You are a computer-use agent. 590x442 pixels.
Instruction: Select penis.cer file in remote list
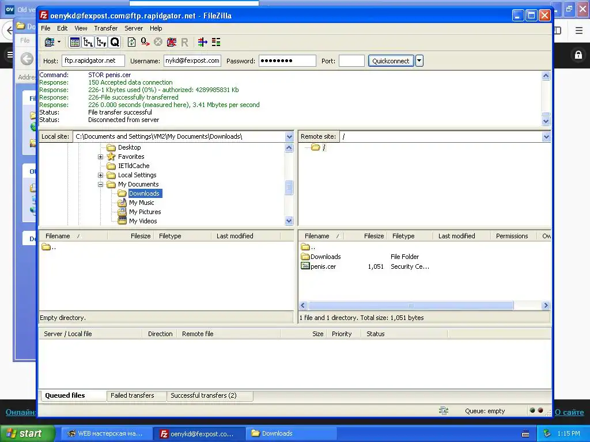pos(323,266)
